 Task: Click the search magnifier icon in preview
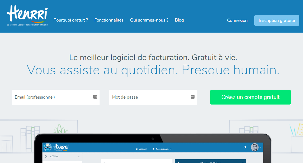click(x=245, y=147)
